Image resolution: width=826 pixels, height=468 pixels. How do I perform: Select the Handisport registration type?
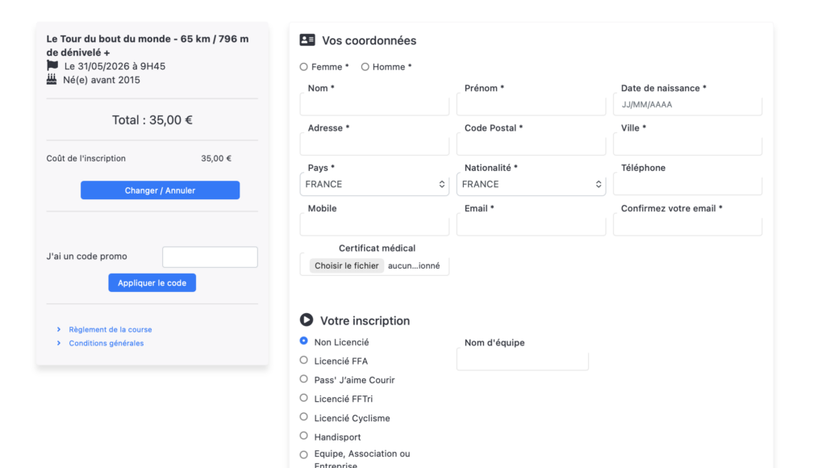pos(304,437)
